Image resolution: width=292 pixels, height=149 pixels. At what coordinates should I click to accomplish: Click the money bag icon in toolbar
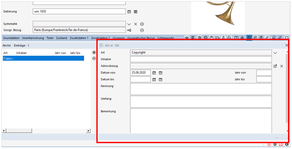tap(261, 38)
